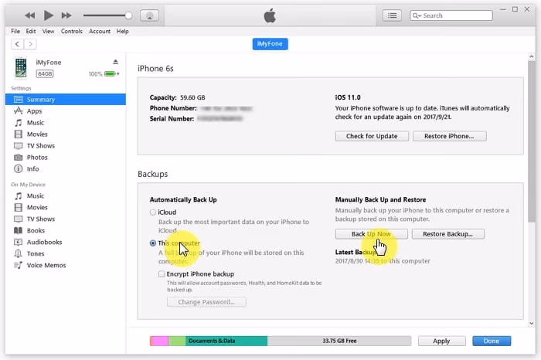Enable Encrypt iPhone backup checkbox

tap(162, 273)
